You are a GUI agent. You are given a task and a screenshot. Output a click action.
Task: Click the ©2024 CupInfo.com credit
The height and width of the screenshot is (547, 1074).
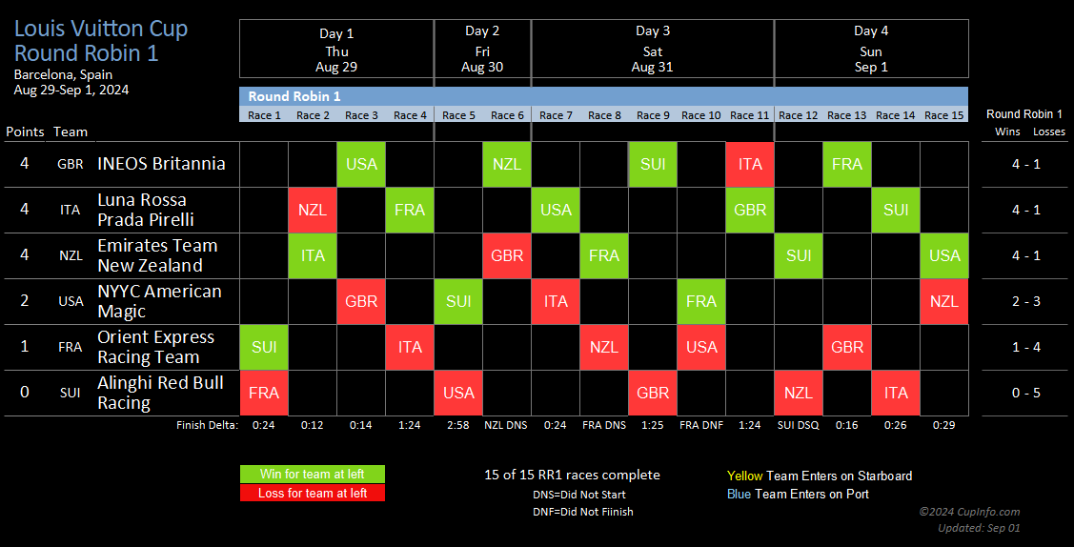(x=969, y=512)
